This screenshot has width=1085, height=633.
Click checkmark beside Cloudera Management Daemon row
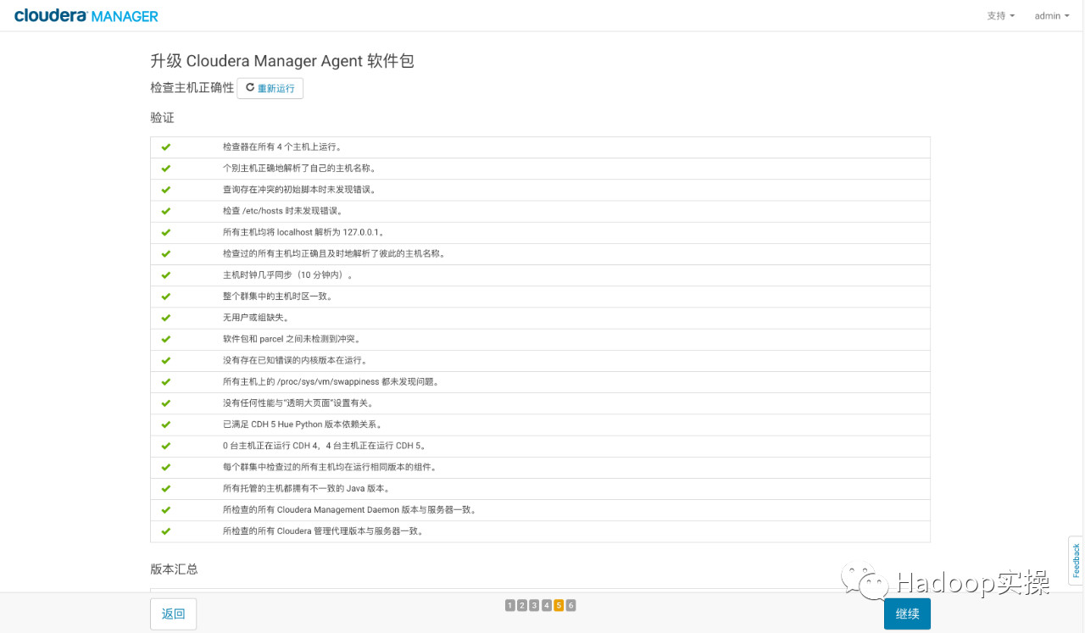point(166,510)
